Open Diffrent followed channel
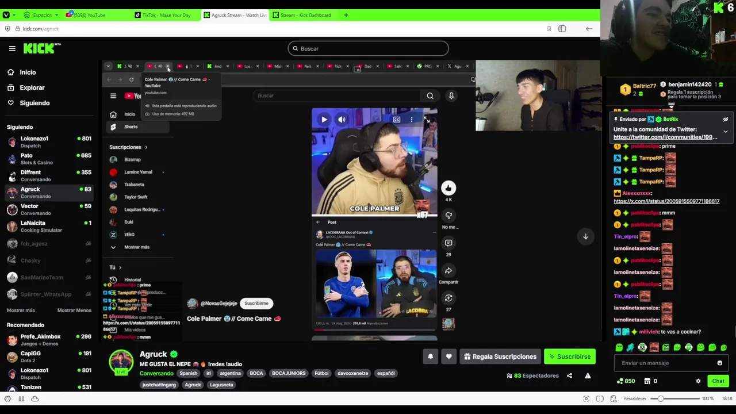This screenshot has width=736, height=414. [49, 175]
